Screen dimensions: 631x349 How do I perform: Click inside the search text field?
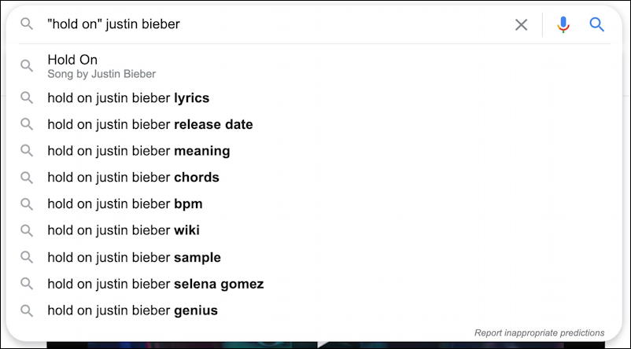(x=278, y=24)
